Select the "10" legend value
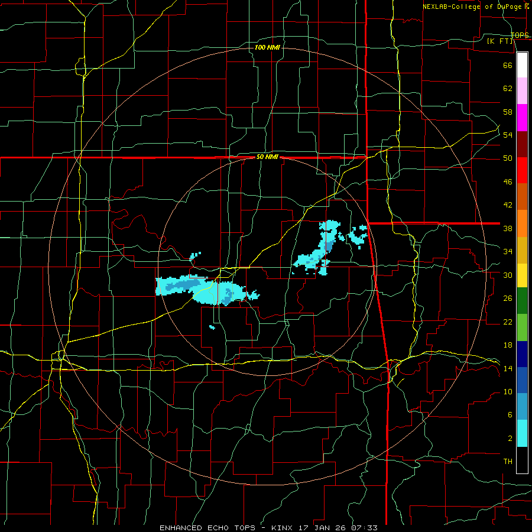532x532 pixels. [508, 391]
